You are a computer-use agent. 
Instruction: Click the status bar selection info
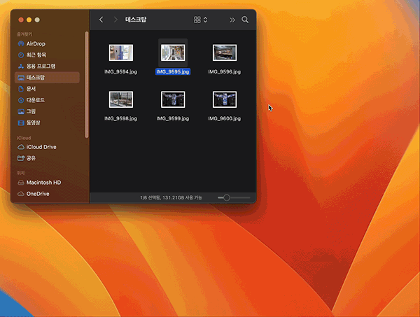point(171,197)
